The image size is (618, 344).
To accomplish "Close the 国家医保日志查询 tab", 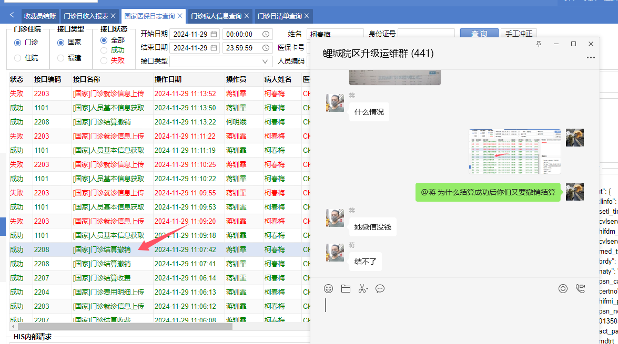I will [180, 16].
